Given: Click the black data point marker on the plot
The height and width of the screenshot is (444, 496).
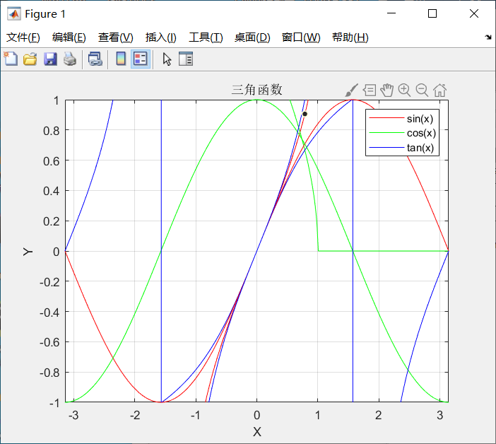Looking at the screenshot, I should tap(305, 114).
